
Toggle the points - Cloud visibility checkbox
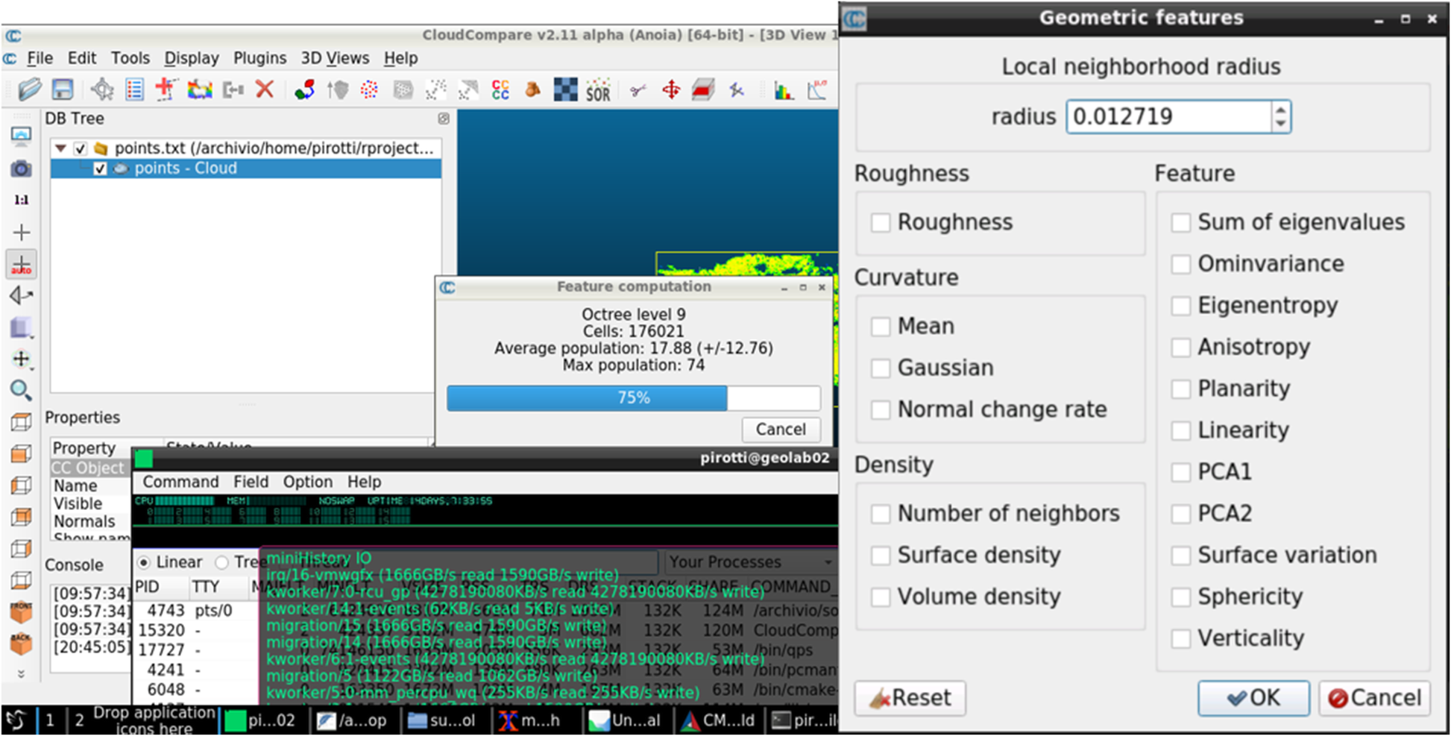pos(100,169)
